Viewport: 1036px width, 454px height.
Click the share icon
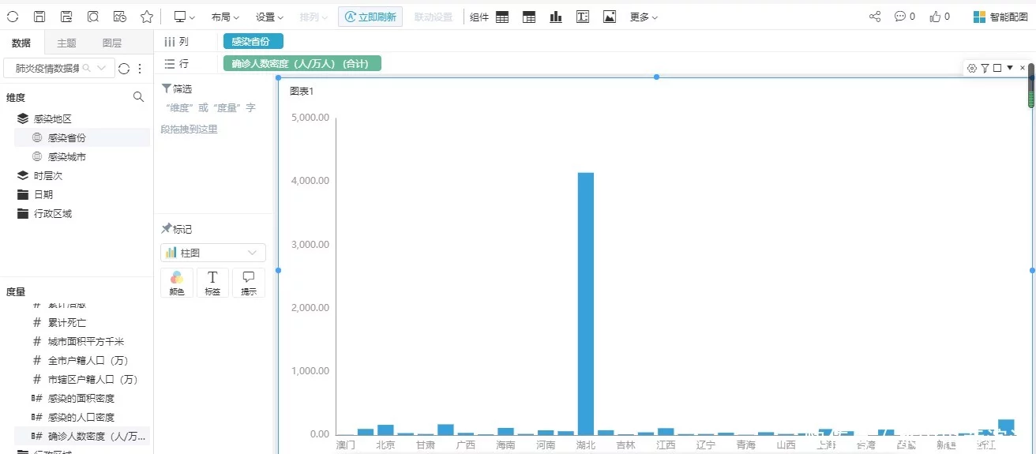875,17
